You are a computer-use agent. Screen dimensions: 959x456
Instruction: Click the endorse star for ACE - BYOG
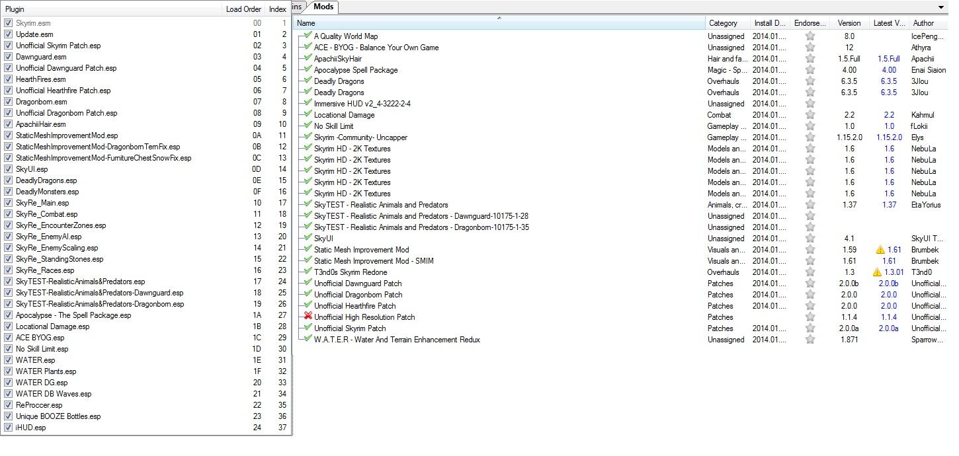coord(810,48)
